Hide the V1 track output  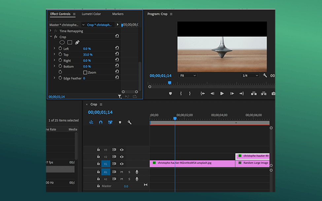122,164
